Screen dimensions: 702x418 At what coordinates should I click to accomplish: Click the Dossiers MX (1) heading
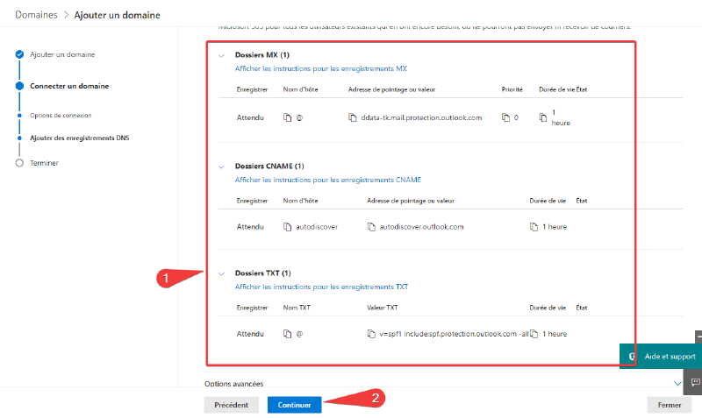tap(261, 55)
